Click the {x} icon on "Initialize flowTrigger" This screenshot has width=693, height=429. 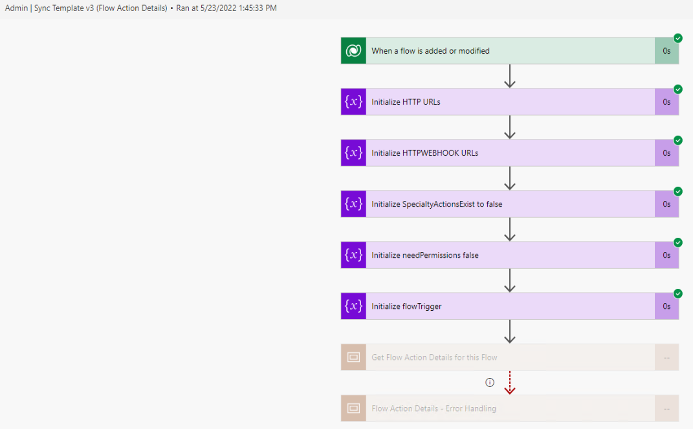tap(353, 306)
